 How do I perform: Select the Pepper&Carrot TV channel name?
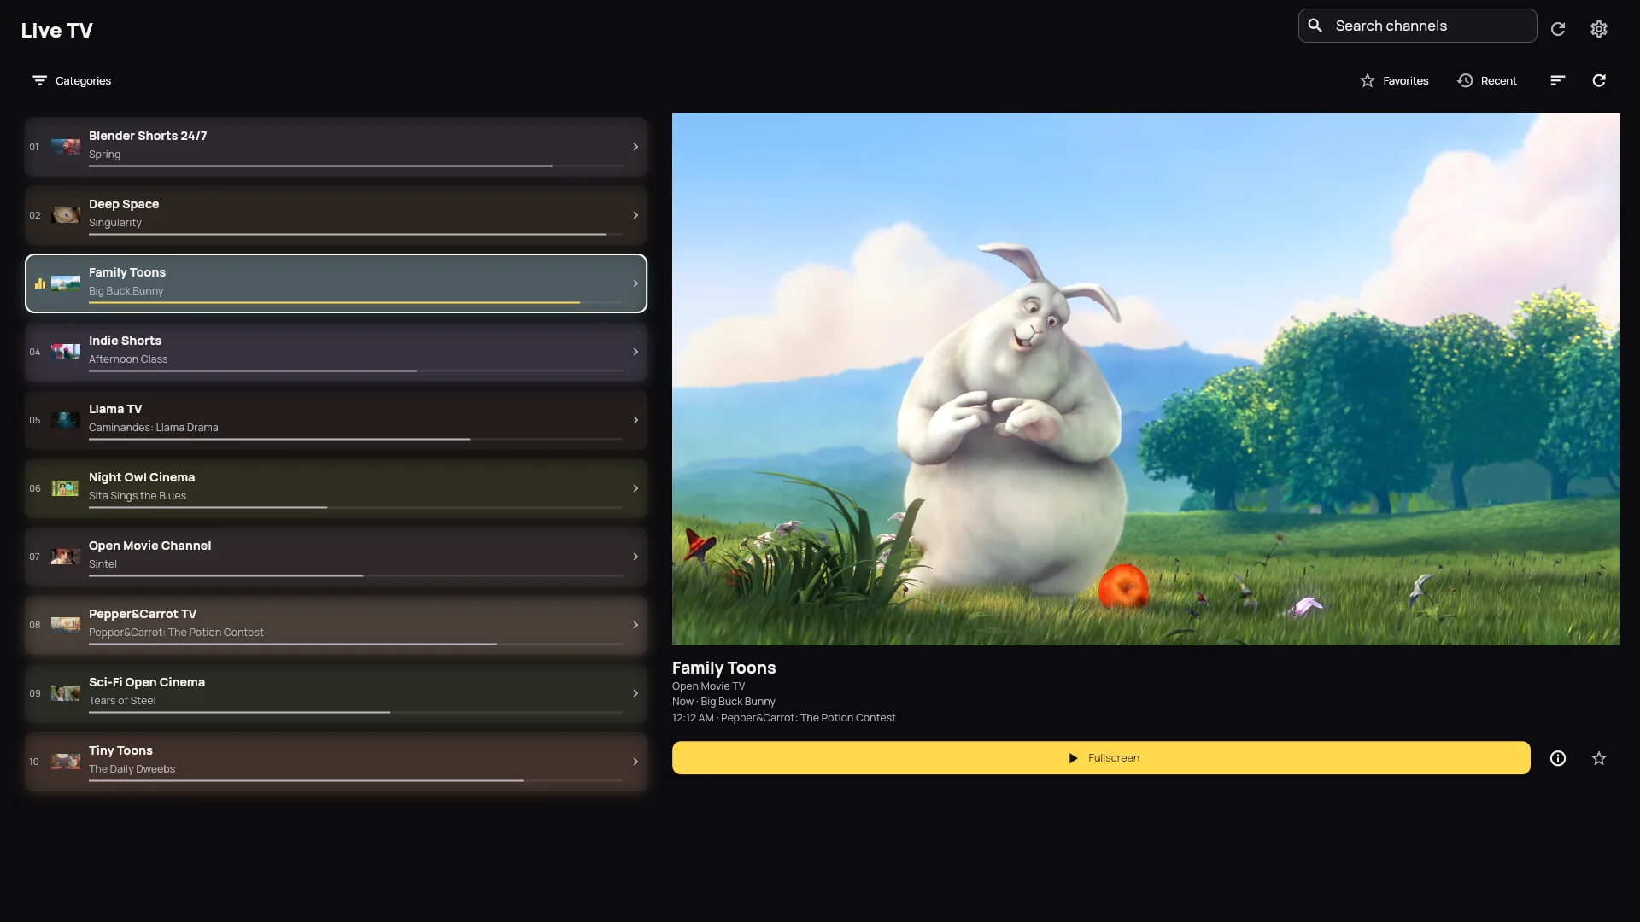coord(143,614)
